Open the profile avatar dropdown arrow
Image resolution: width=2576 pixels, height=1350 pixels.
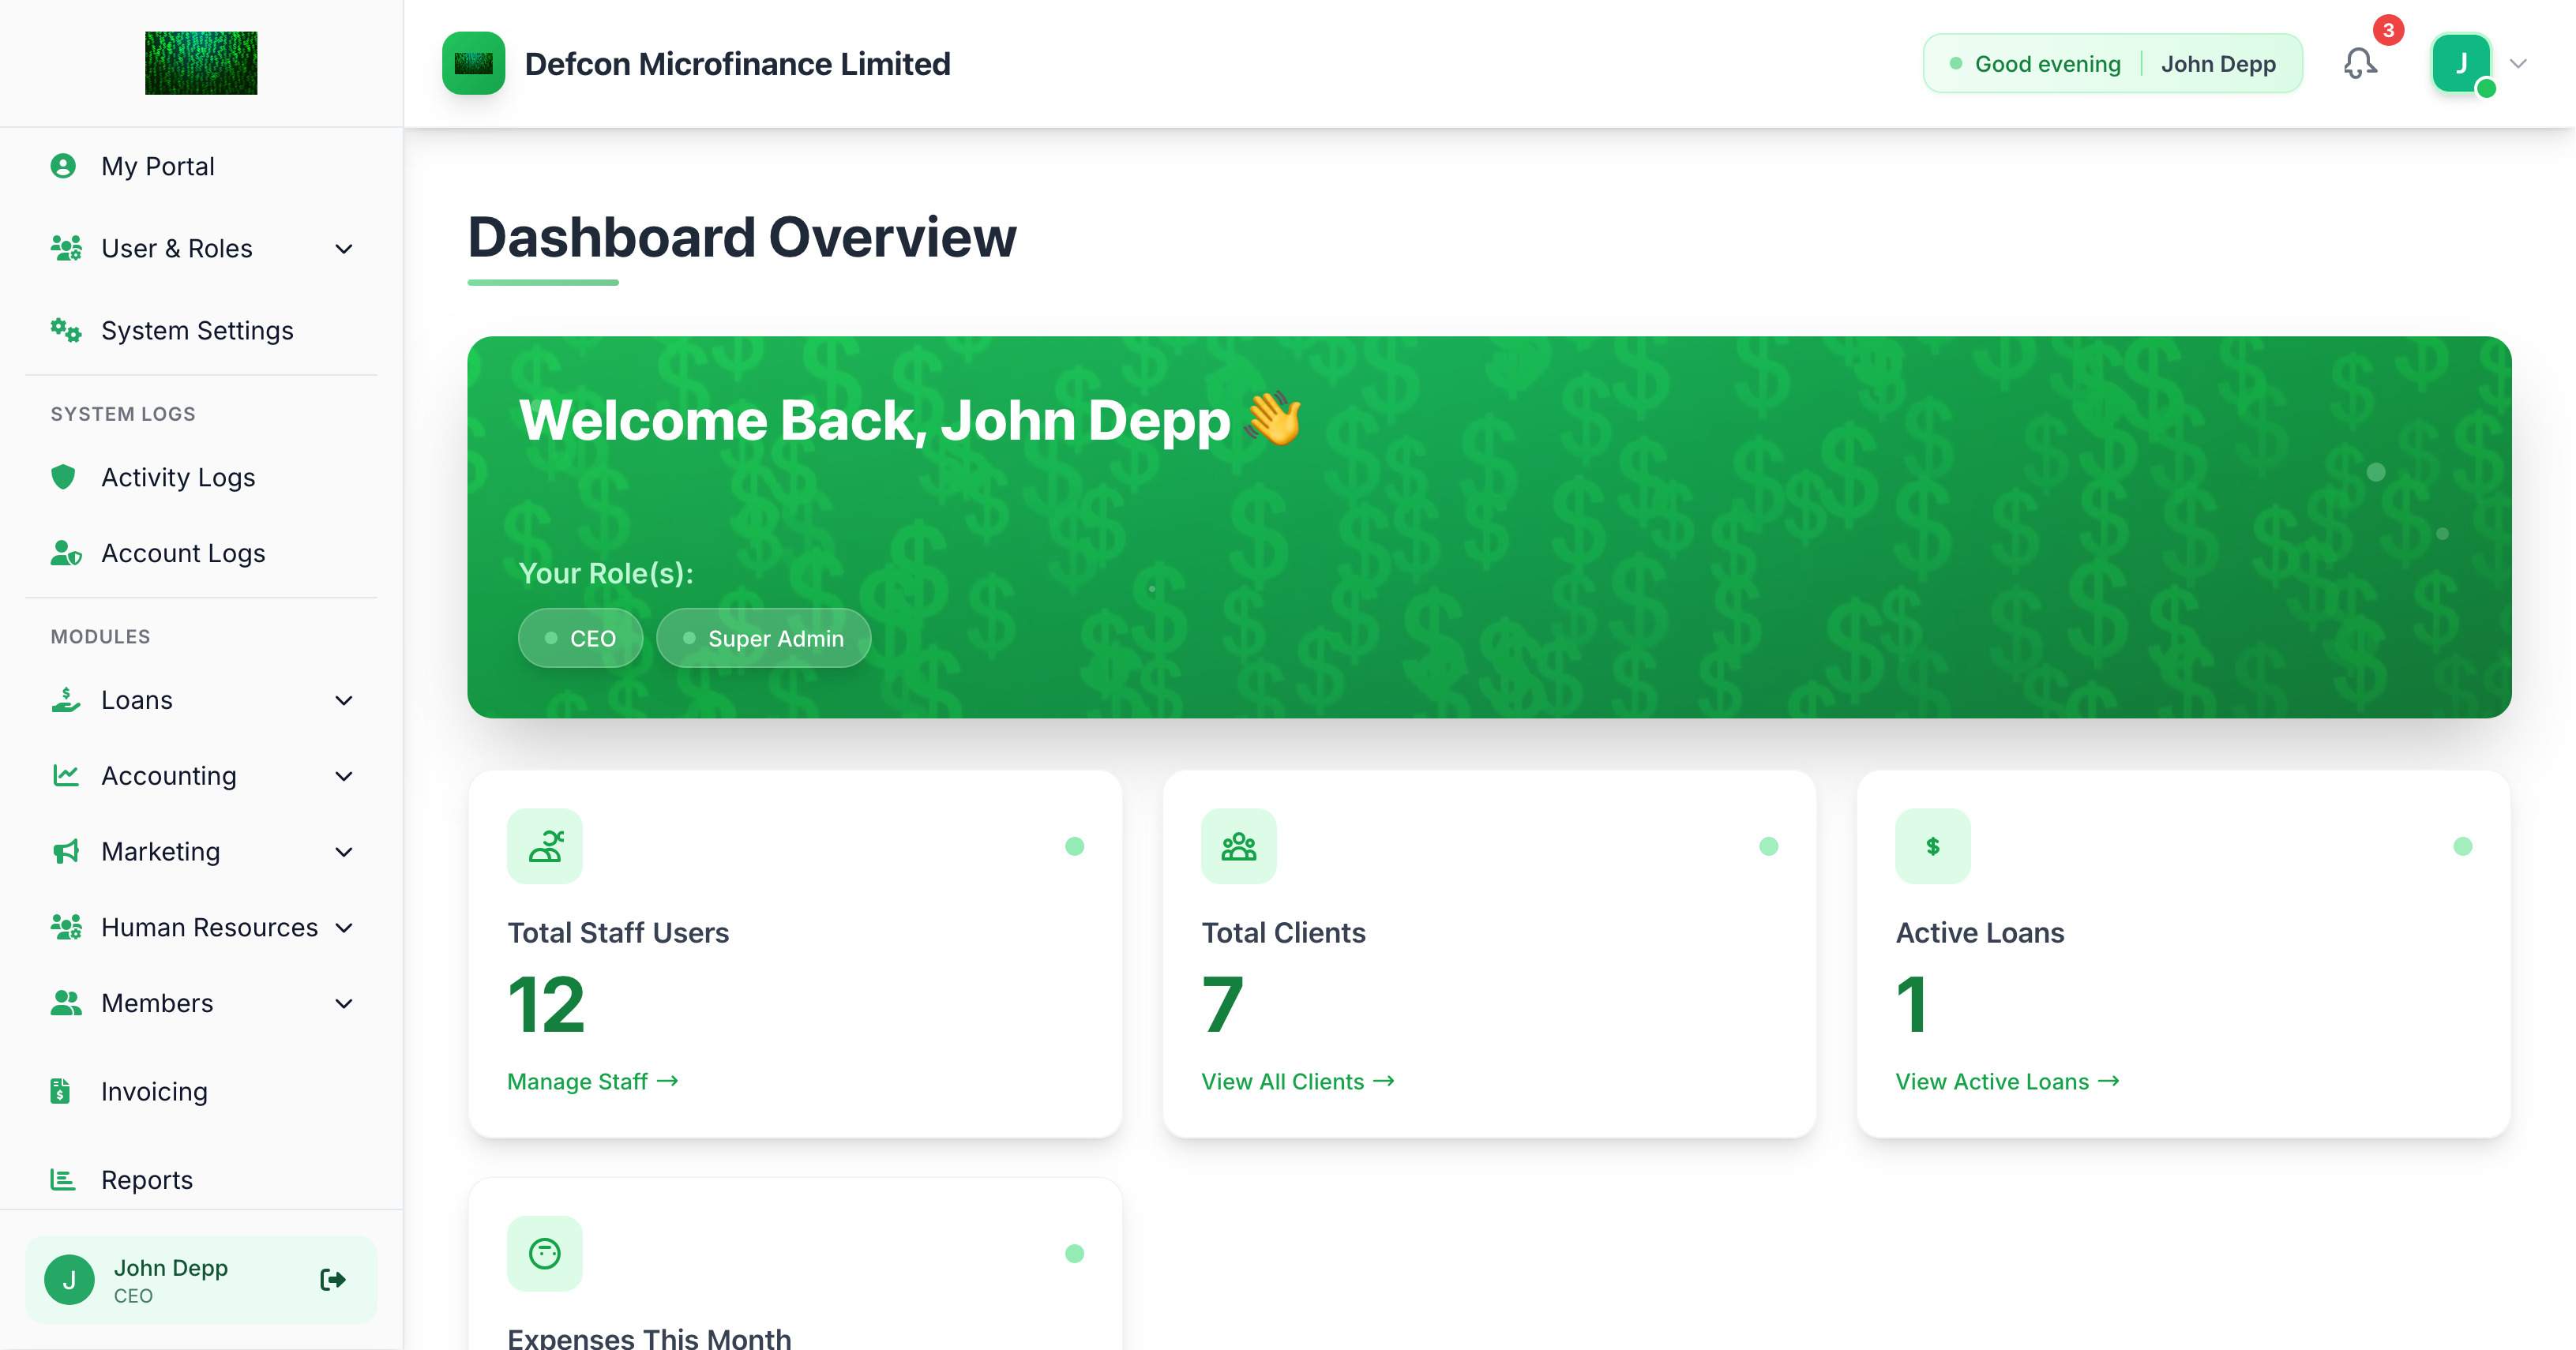[x=2518, y=64]
